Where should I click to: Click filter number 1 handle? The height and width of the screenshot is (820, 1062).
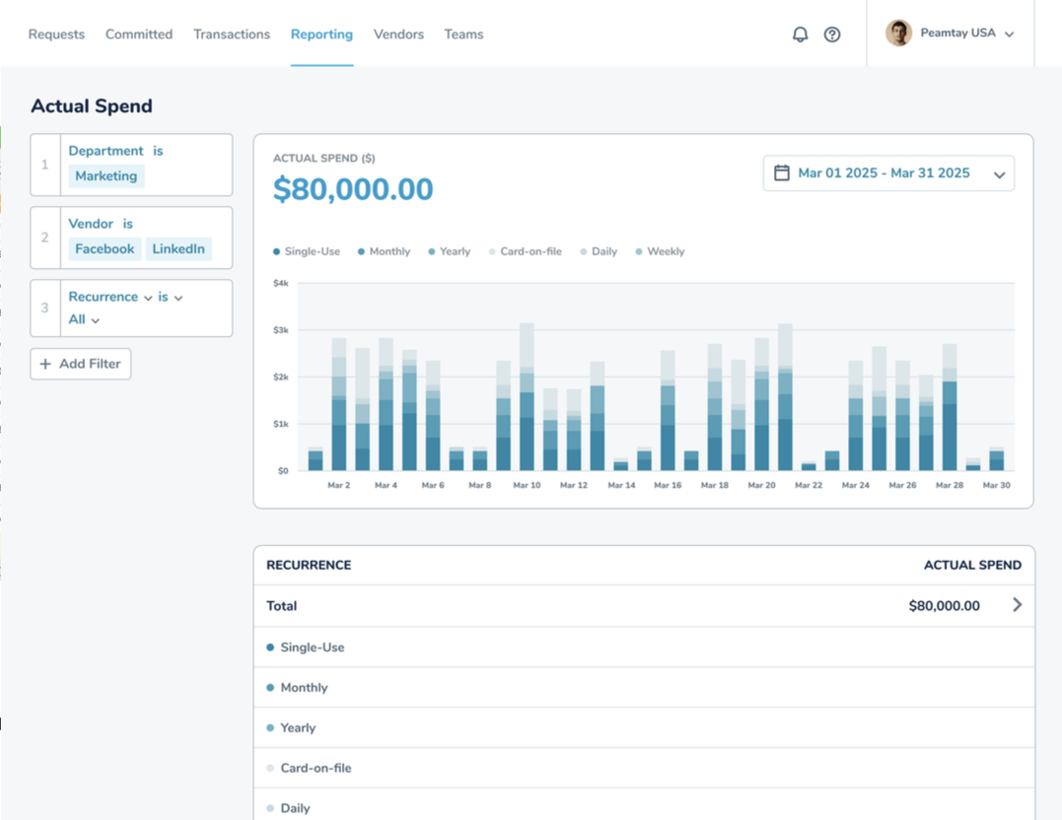[45, 165]
